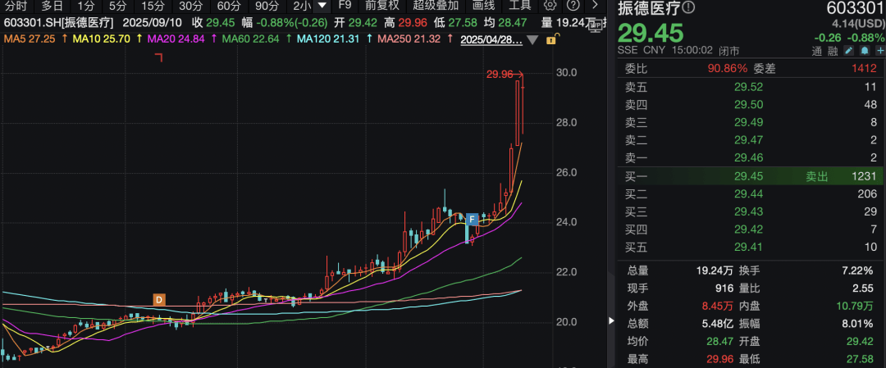
Task: Click the 画线 drawing tools button
Action: (x=483, y=6)
